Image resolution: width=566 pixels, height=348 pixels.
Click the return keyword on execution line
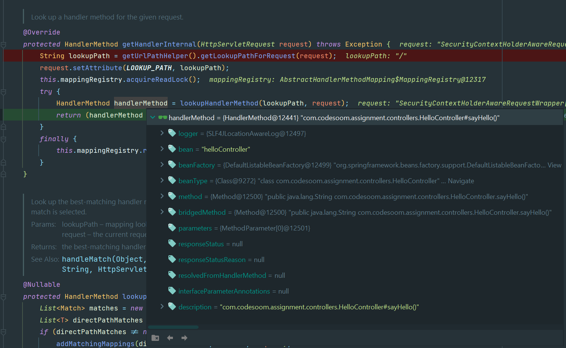tap(69, 115)
